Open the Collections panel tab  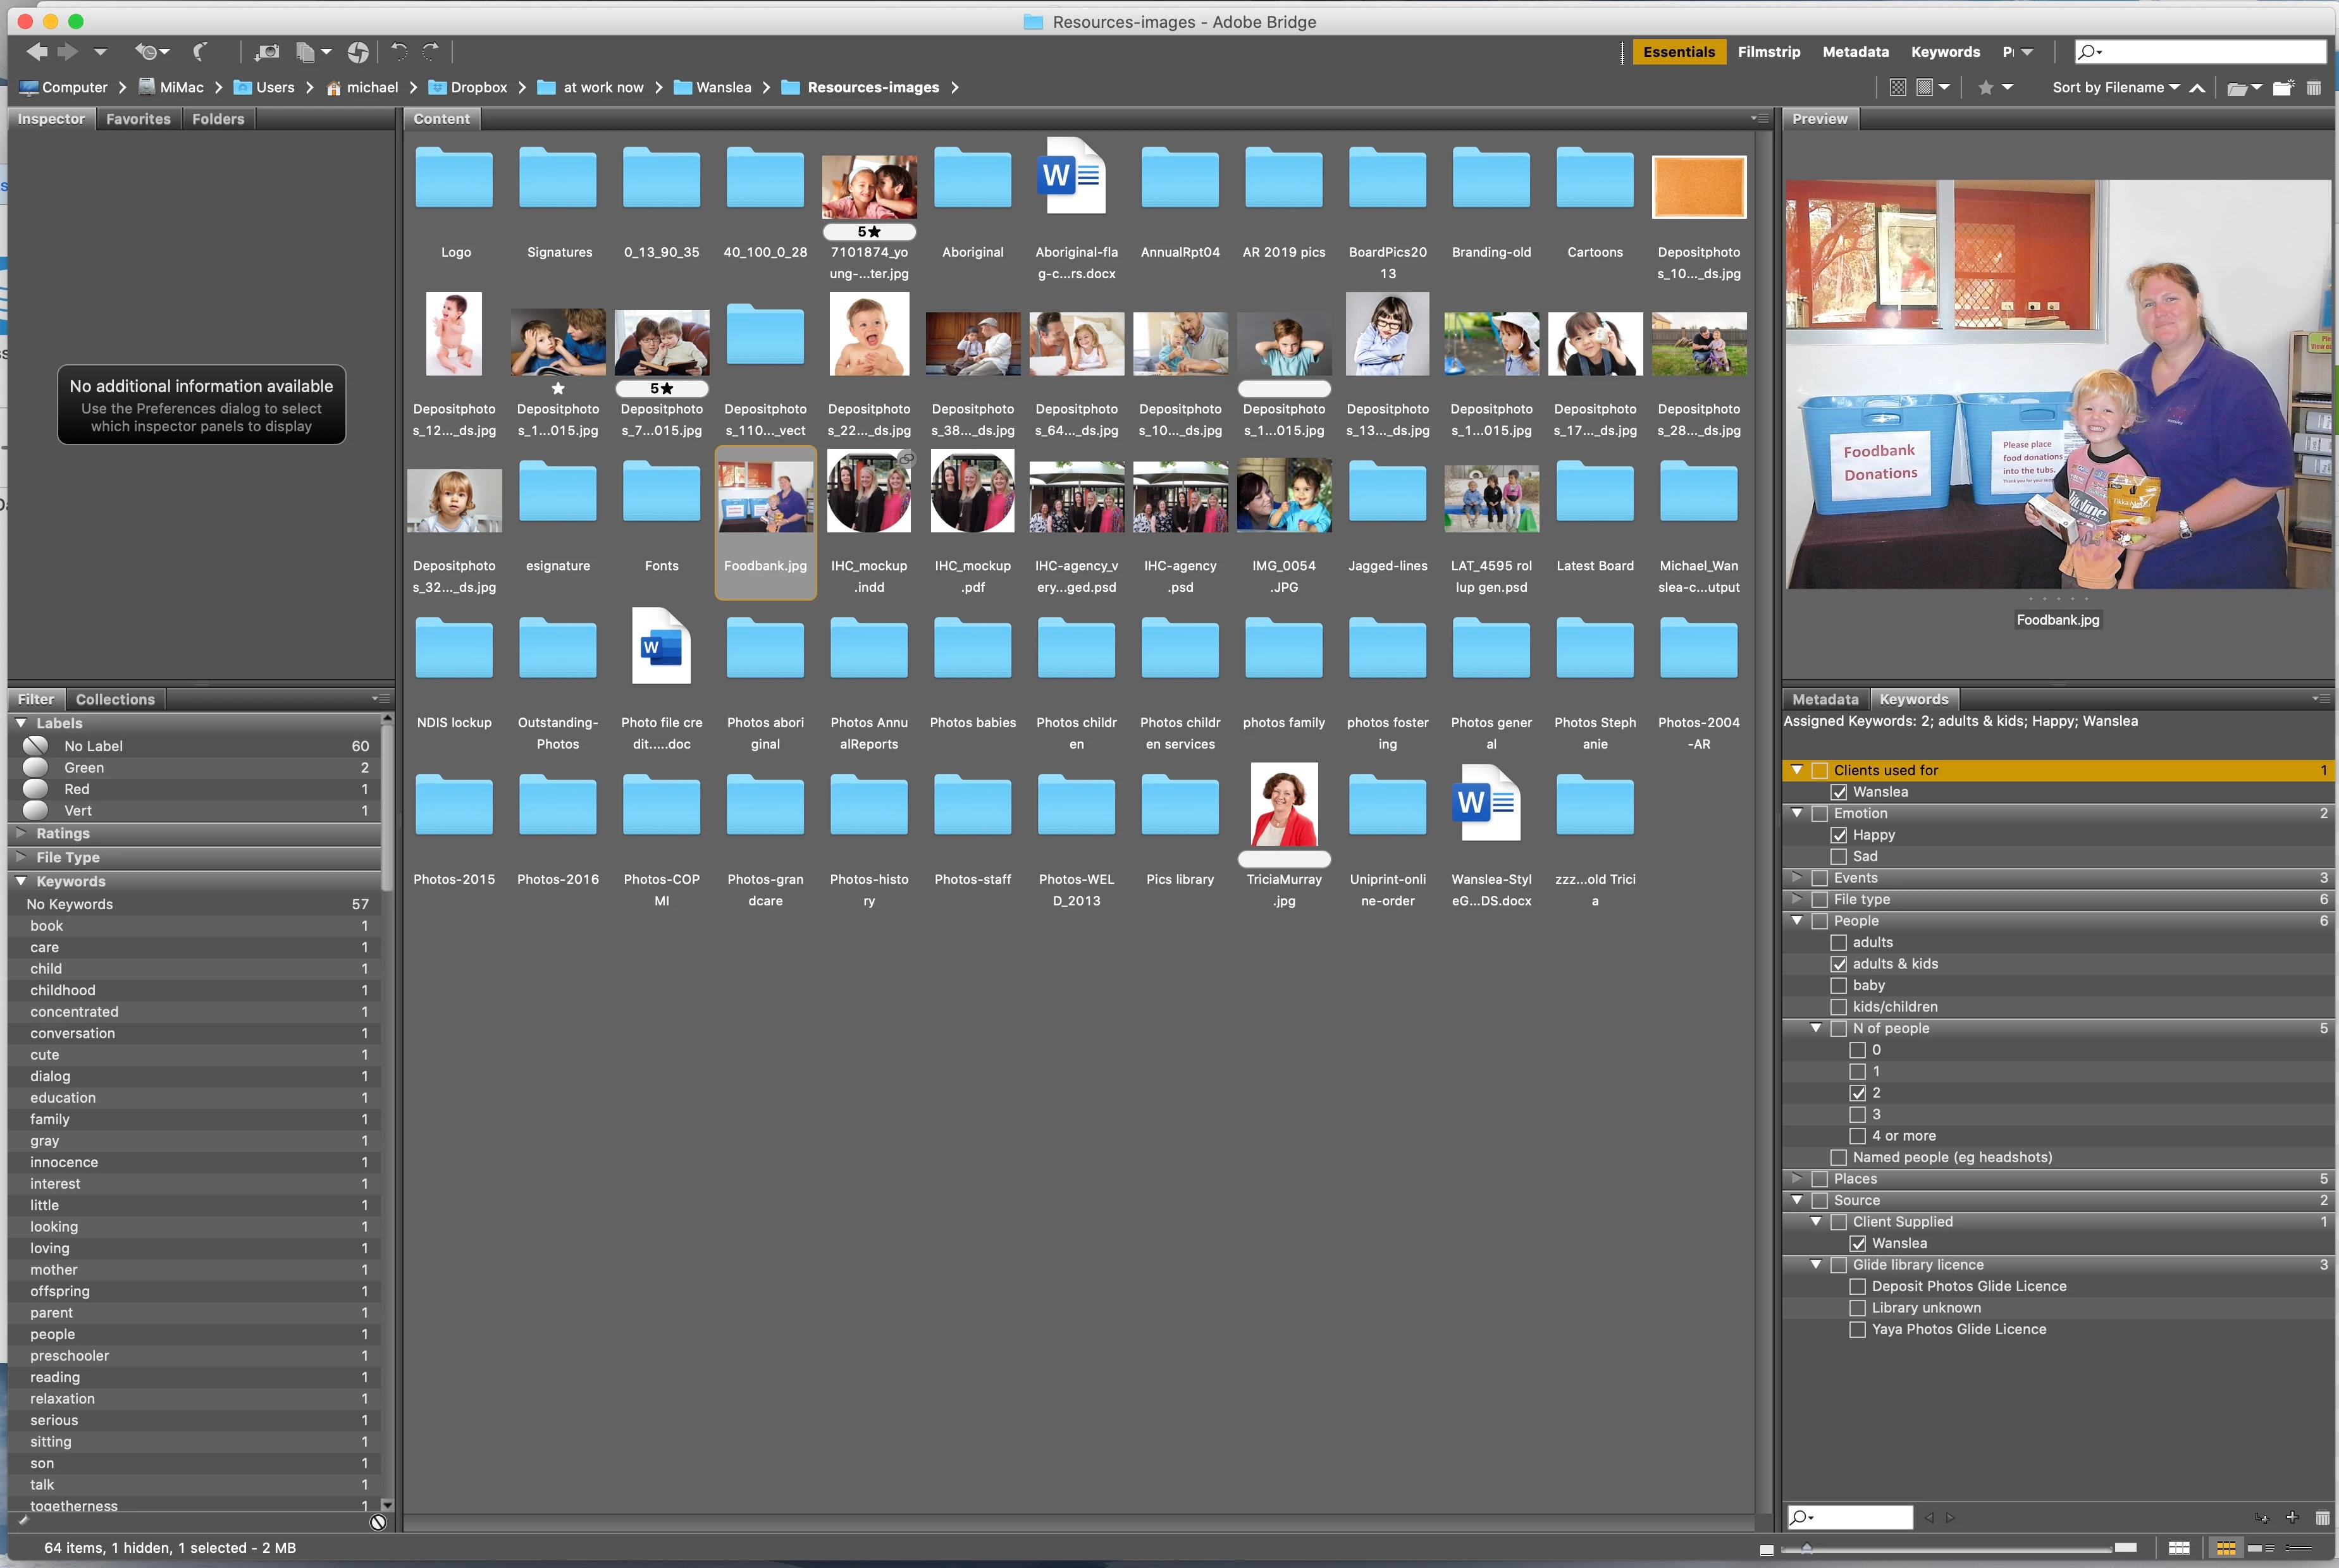coord(115,699)
